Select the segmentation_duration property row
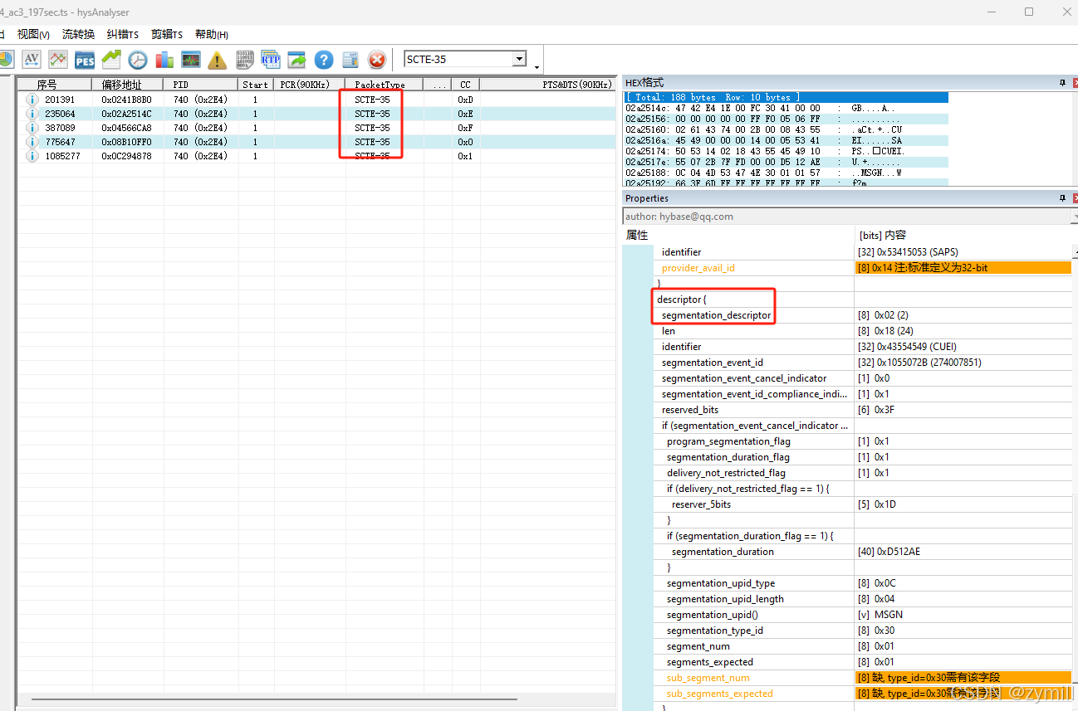This screenshot has width=1078, height=711. click(863, 552)
